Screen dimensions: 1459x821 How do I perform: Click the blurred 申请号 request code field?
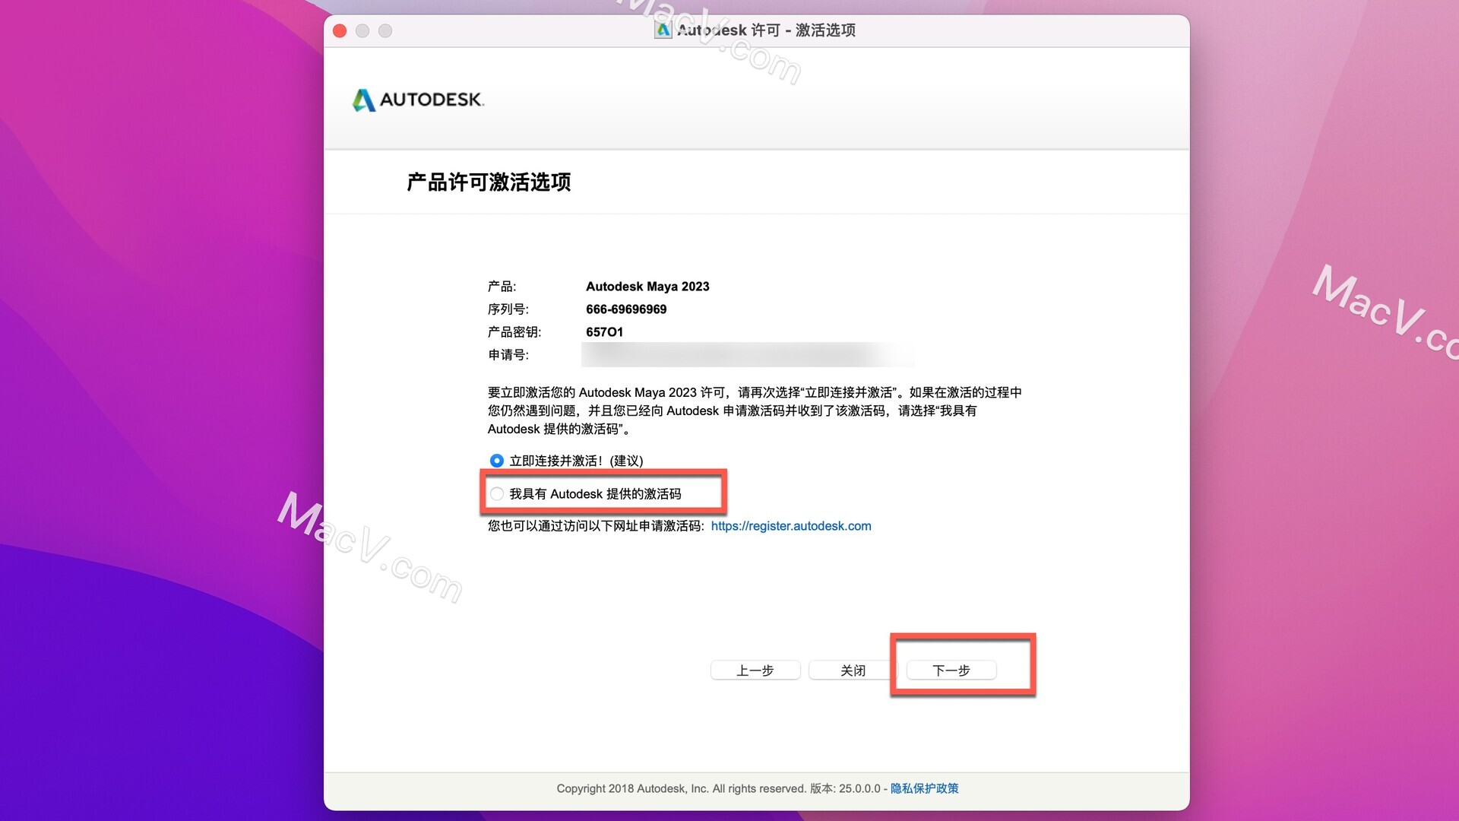click(748, 355)
